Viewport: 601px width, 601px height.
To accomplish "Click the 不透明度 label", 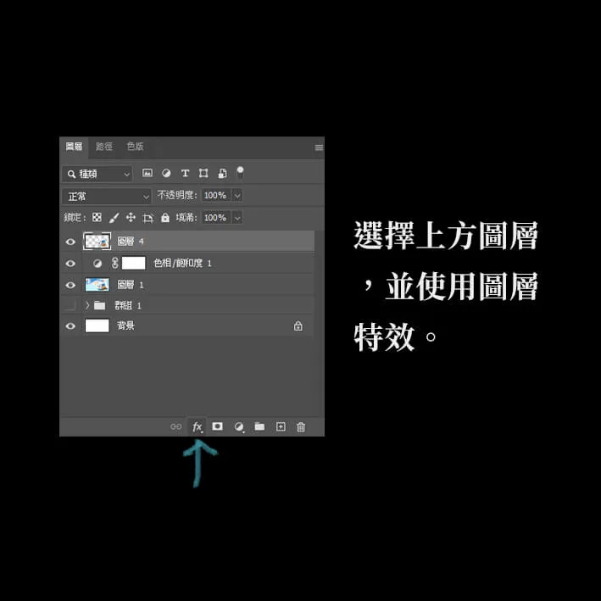I will 176,196.
